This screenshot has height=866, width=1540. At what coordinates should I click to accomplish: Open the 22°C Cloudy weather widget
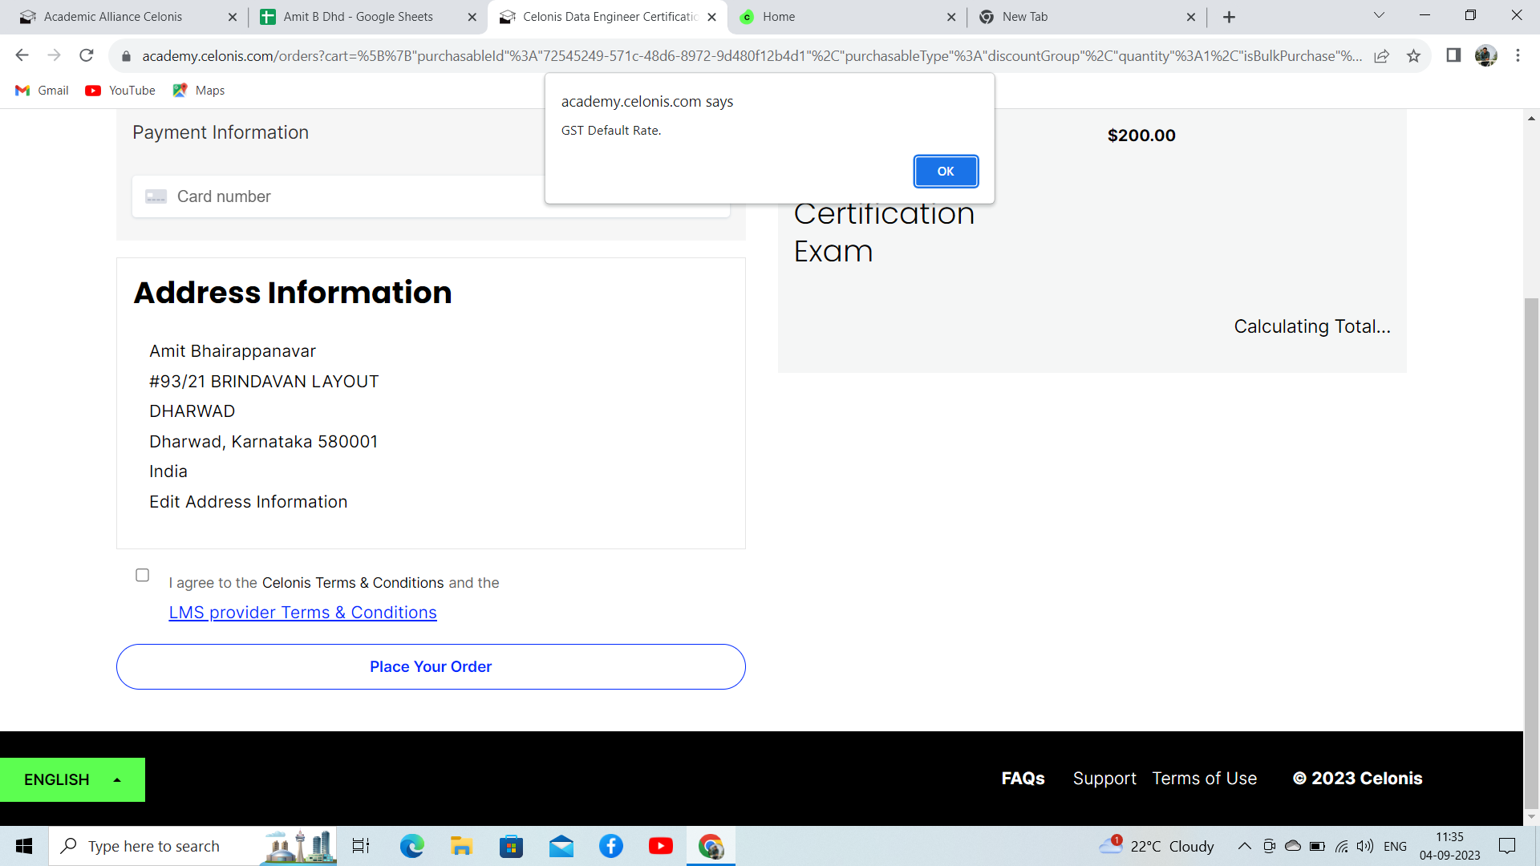tap(1157, 846)
